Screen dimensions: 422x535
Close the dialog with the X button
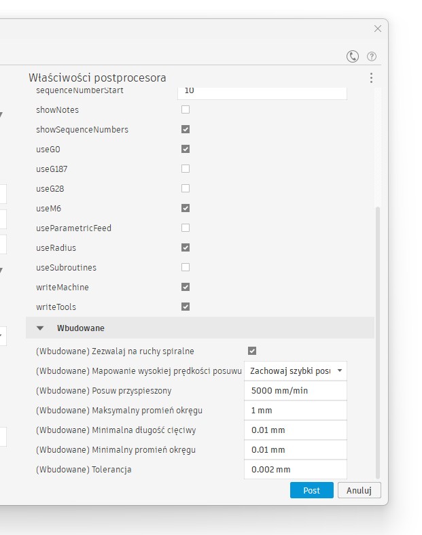pyautogui.click(x=378, y=29)
